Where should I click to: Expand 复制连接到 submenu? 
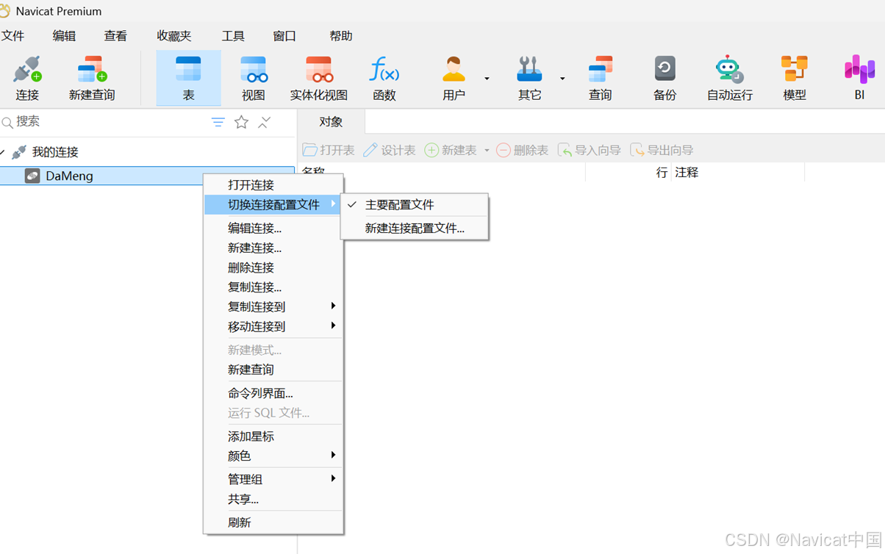pyautogui.click(x=273, y=306)
